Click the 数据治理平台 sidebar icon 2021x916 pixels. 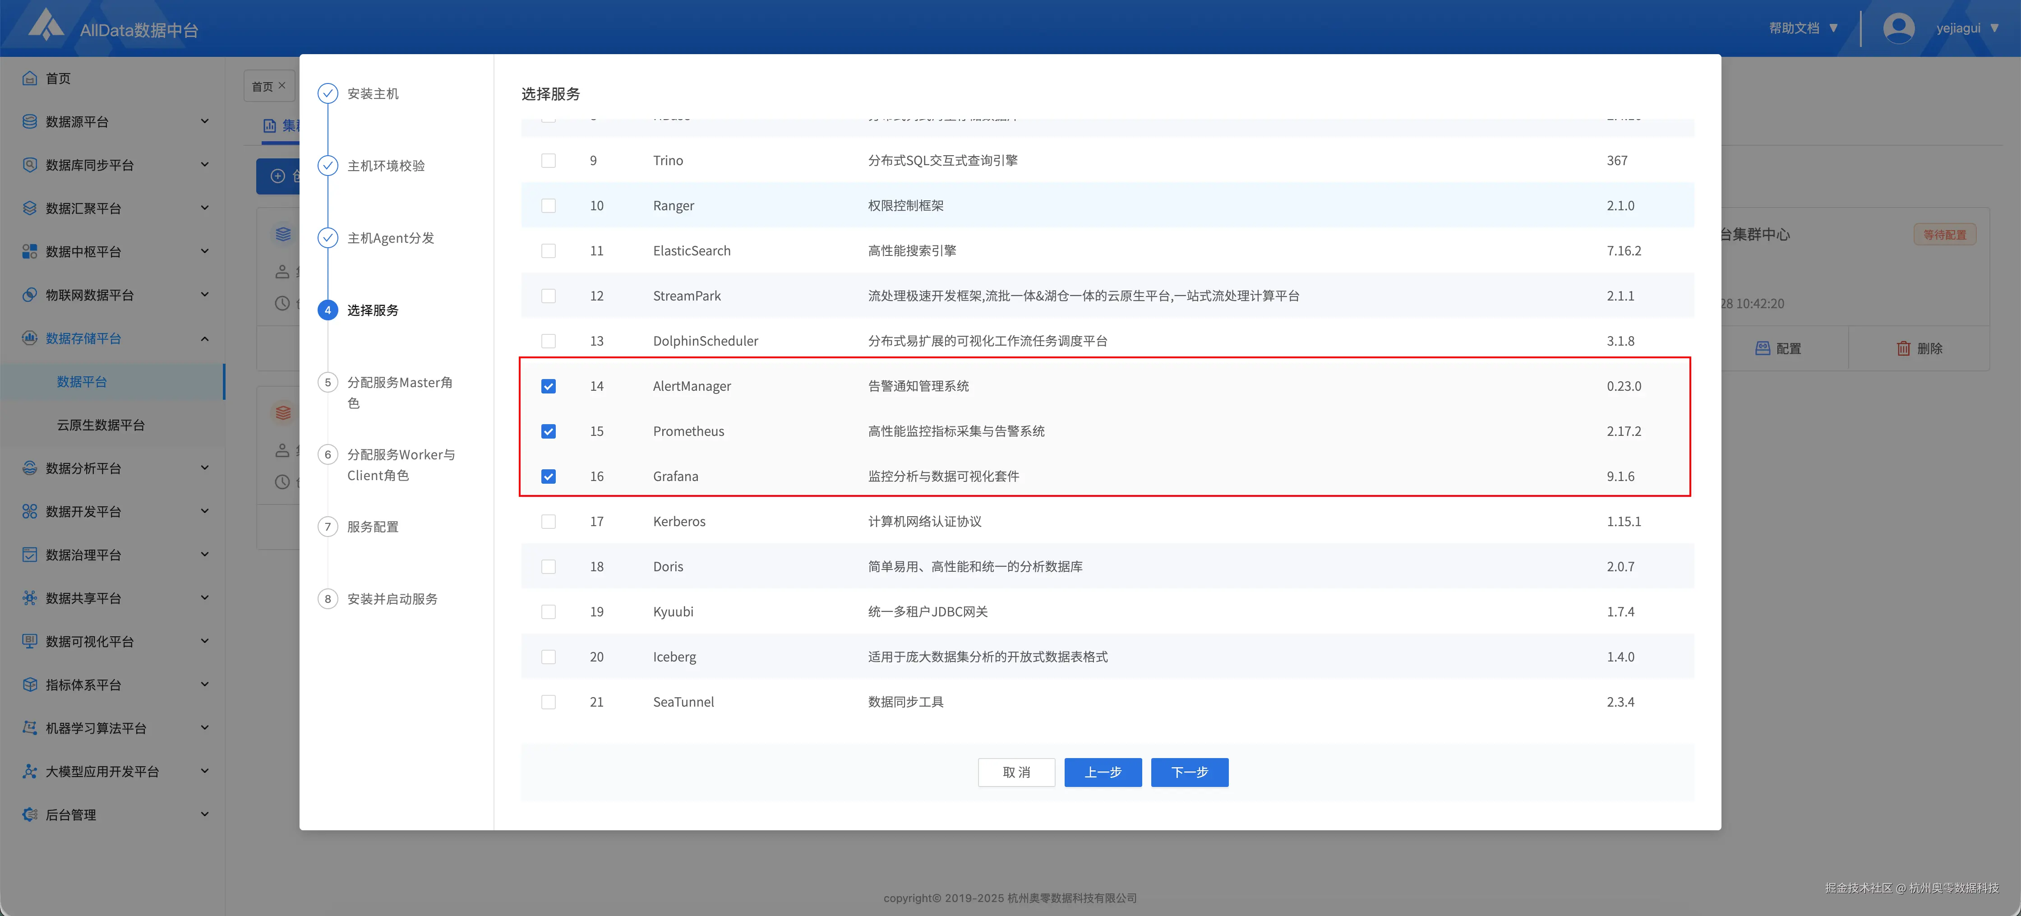click(30, 555)
